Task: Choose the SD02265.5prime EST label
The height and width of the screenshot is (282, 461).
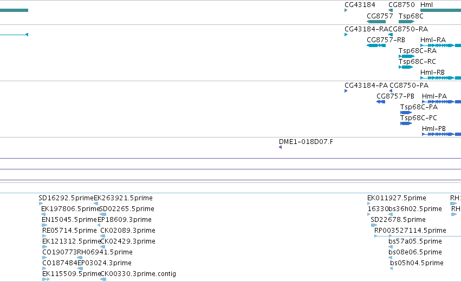Action: point(127,209)
